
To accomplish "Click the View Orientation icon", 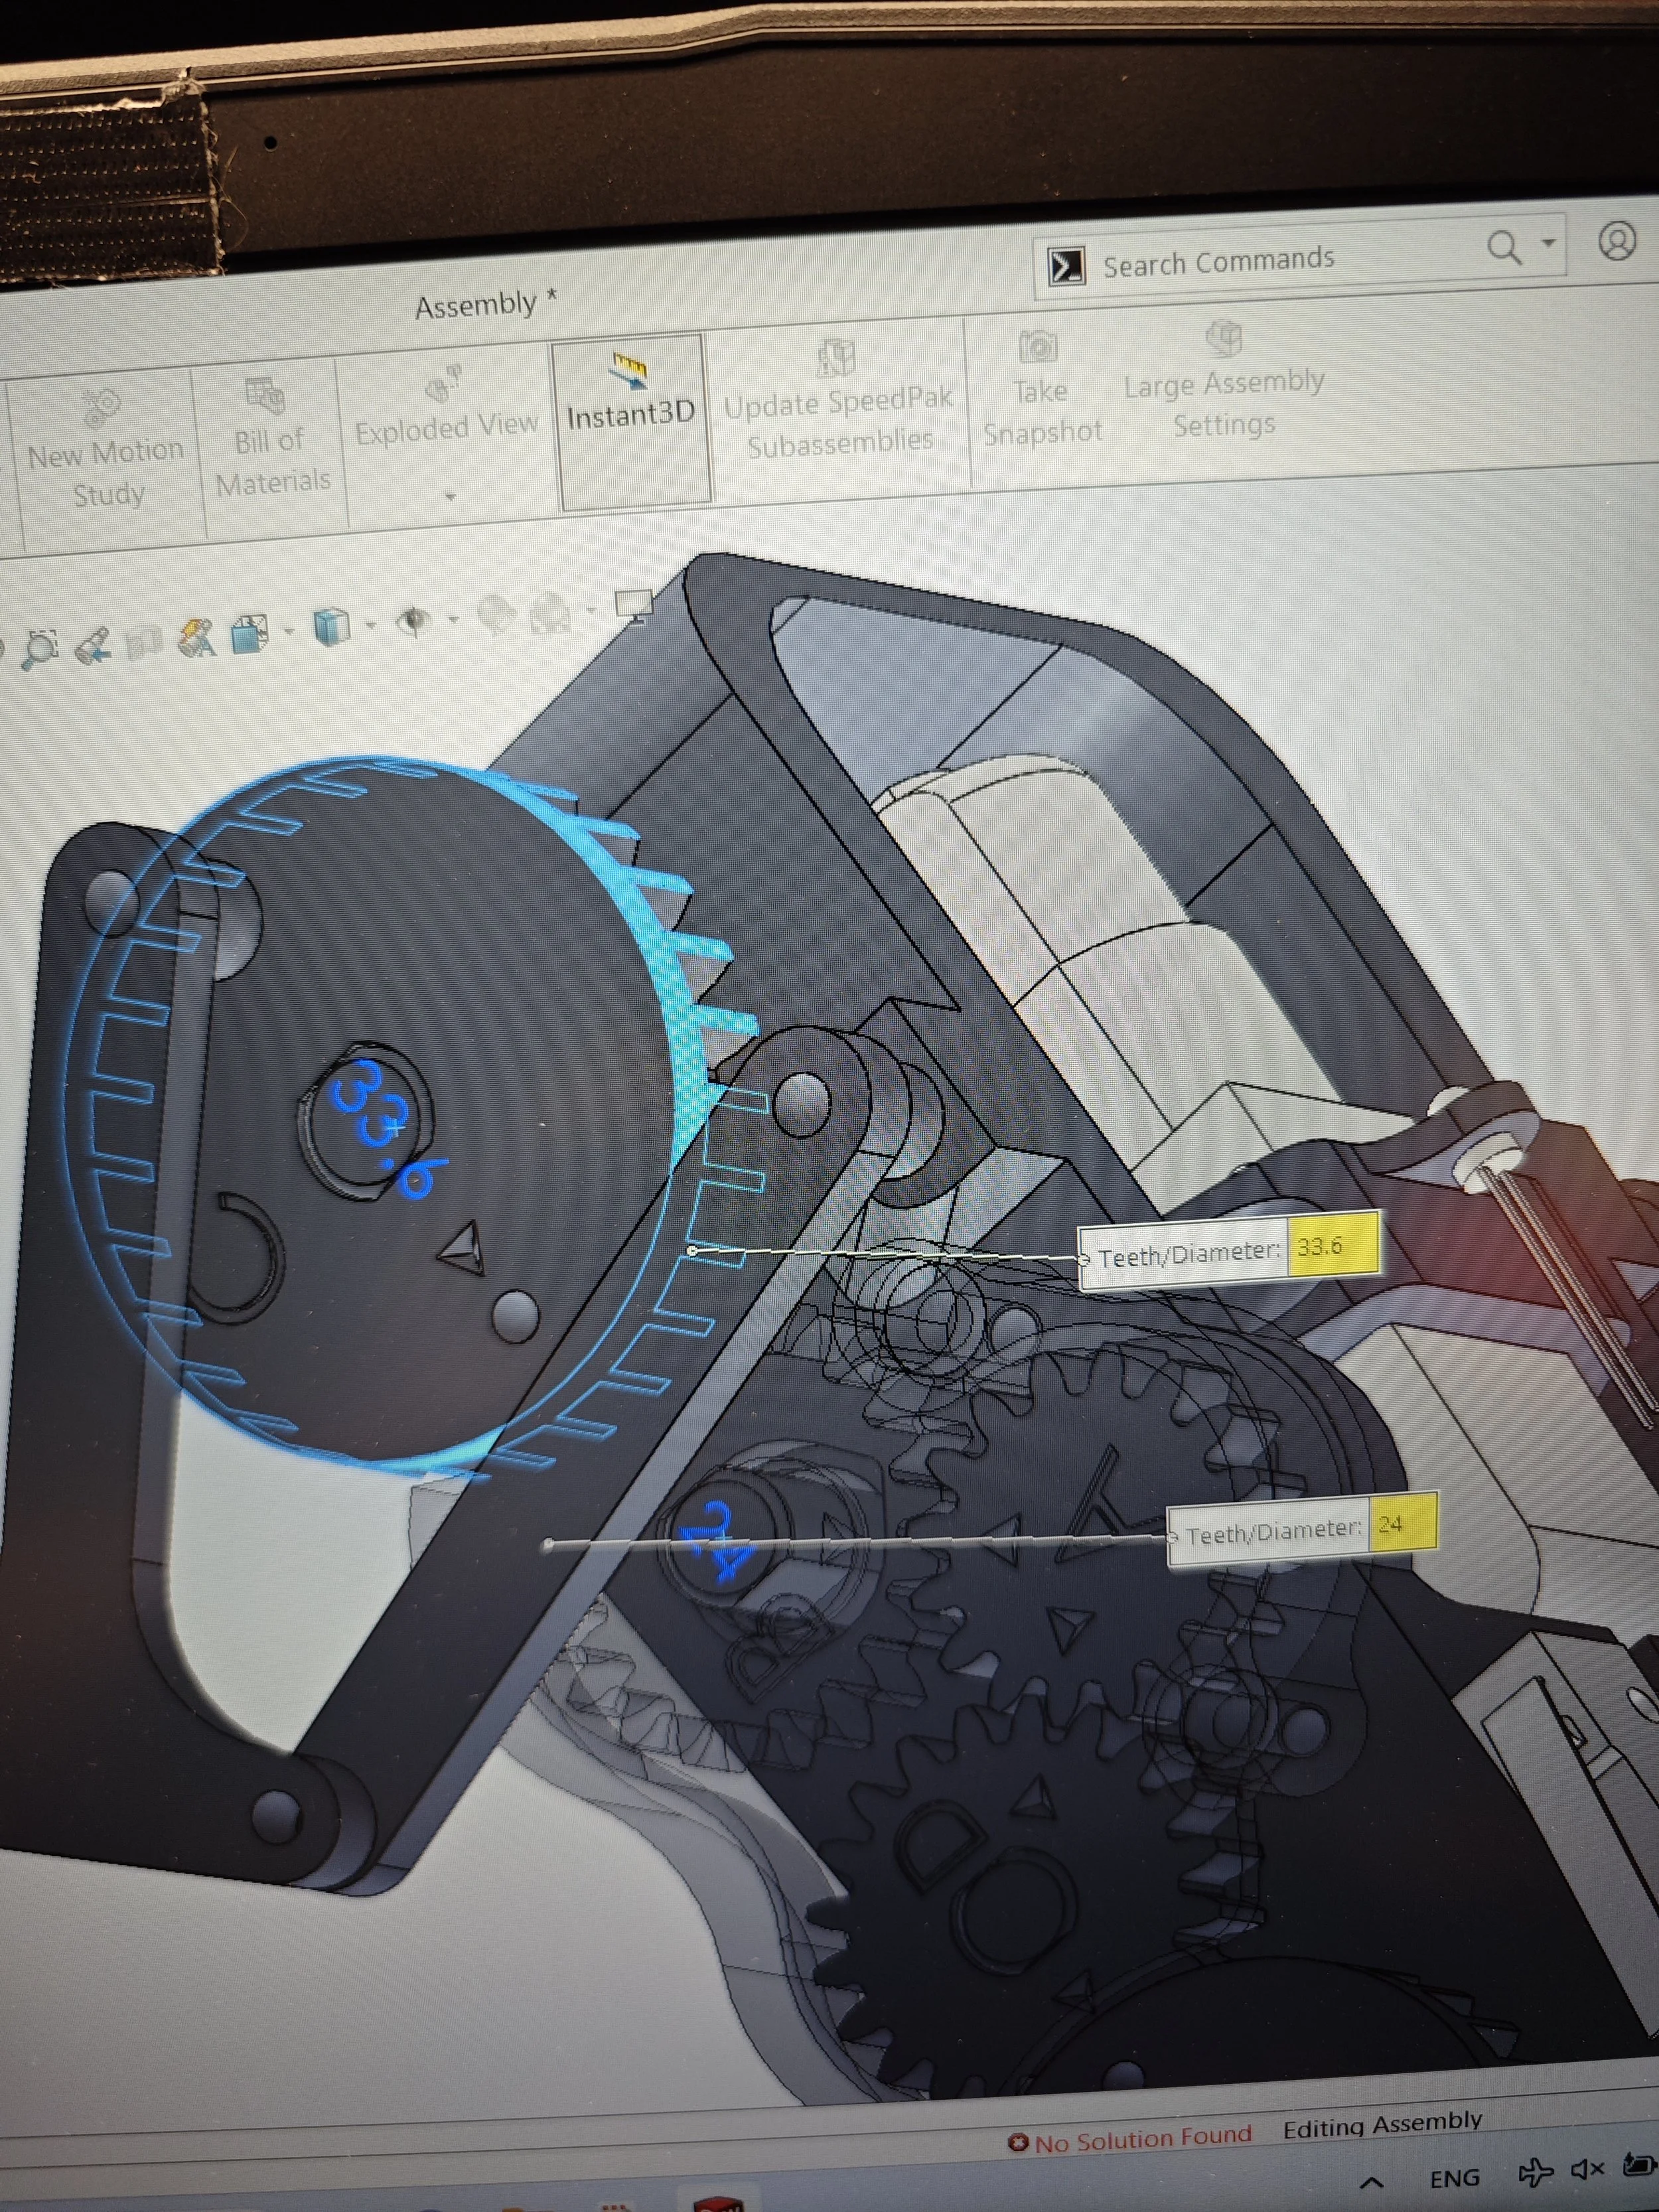I will [x=250, y=633].
